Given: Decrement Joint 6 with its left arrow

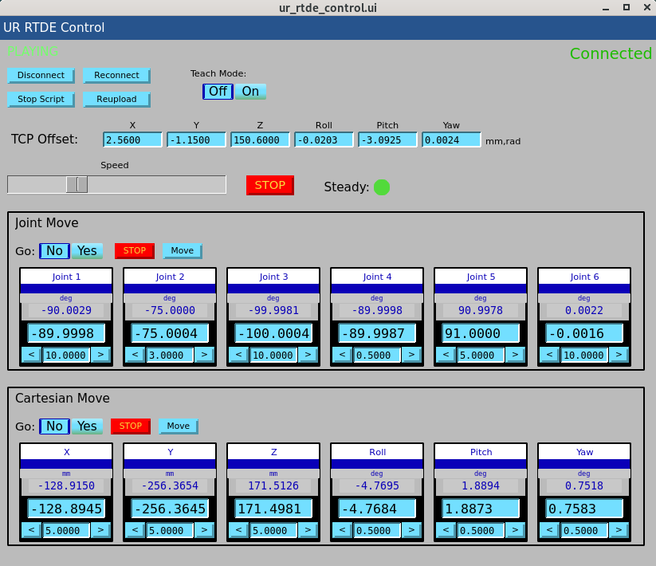Looking at the screenshot, I should coord(550,355).
